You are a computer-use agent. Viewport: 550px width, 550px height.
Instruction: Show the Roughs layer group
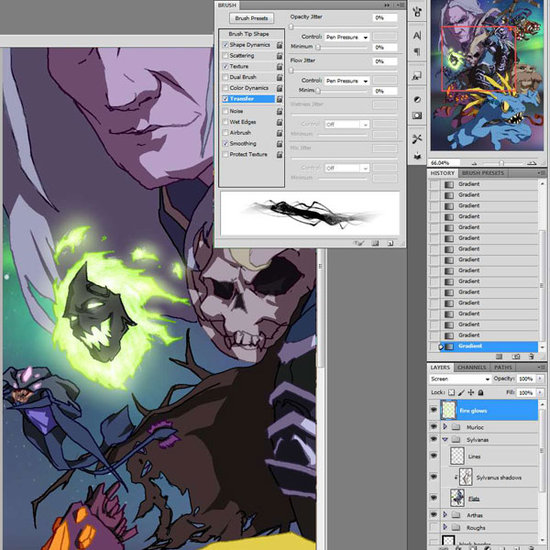(x=434, y=527)
